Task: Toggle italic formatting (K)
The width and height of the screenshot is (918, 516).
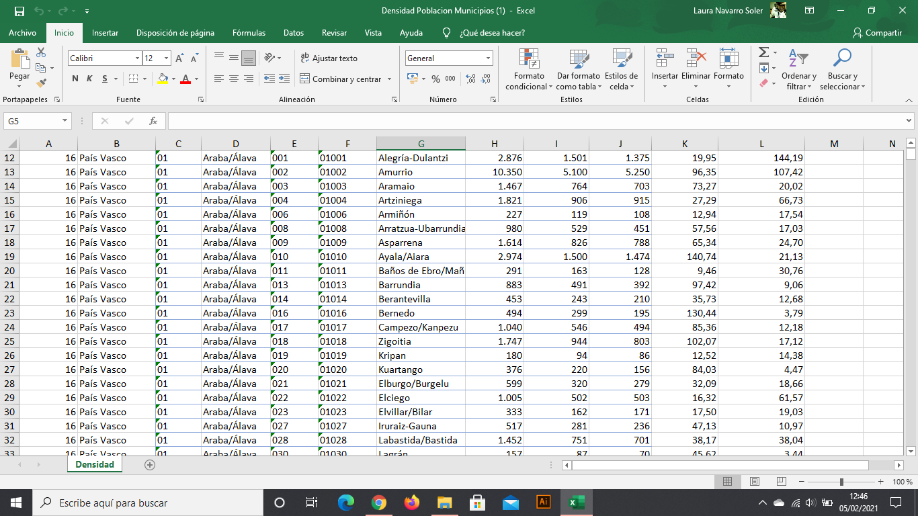Action: [89, 79]
